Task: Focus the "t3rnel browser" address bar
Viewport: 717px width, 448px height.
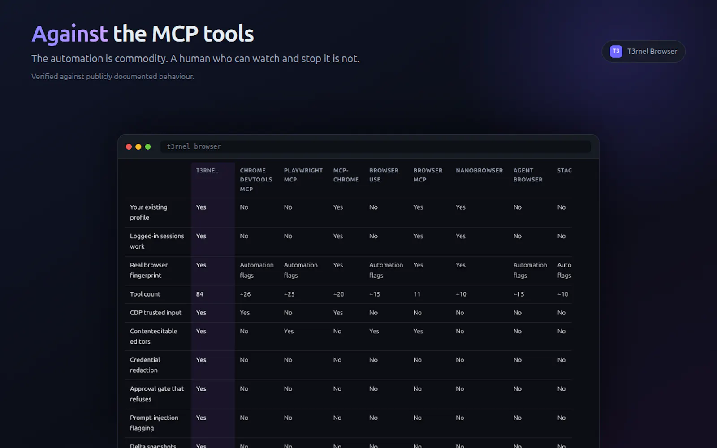Action: pyautogui.click(x=376, y=146)
